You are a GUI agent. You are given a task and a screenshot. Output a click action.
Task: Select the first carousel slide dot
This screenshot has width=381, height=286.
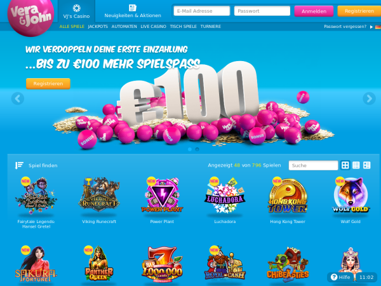coord(190,149)
